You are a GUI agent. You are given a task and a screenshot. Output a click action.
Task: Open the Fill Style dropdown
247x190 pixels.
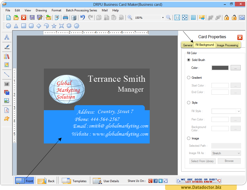pos(226,111)
